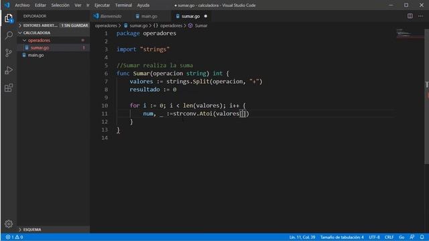
Task: Click line number 11 in the gutter
Action: [105, 114]
